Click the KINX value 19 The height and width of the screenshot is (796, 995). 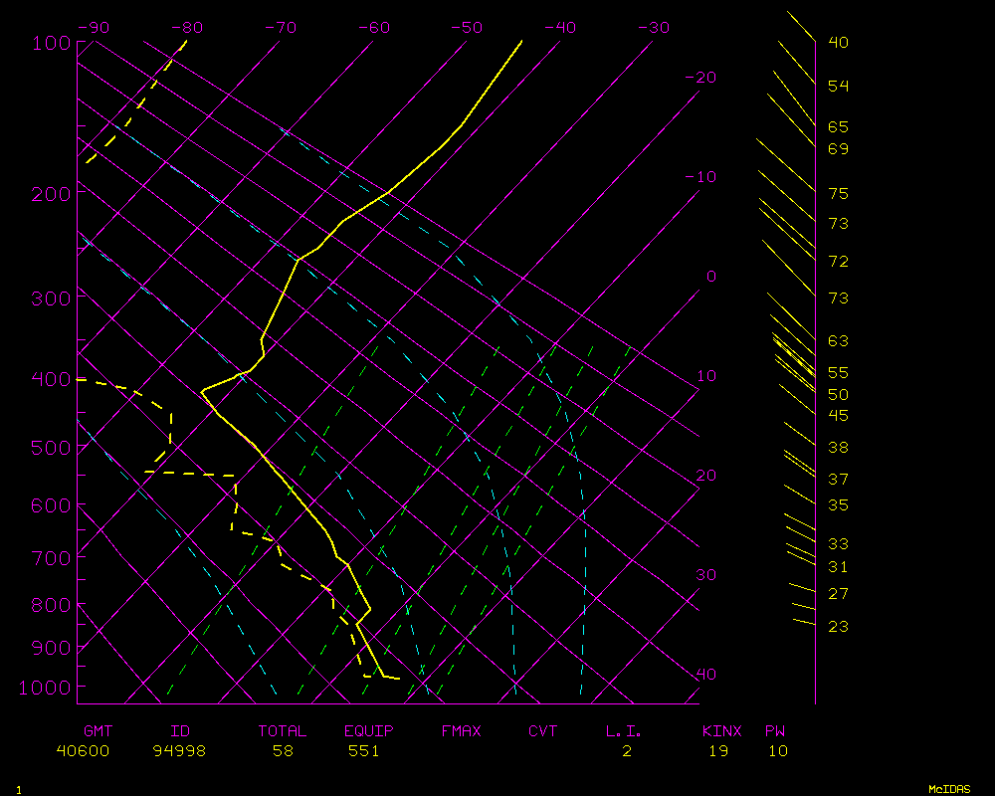click(718, 751)
